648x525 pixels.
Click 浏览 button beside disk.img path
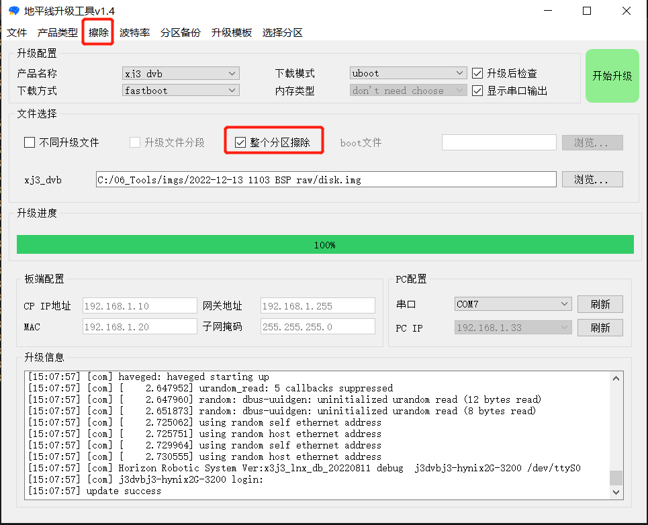pyautogui.click(x=592, y=179)
